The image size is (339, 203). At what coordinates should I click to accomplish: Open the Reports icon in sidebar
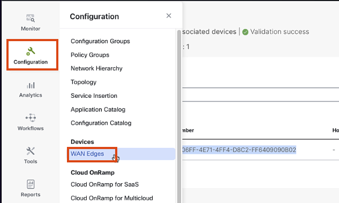(31, 184)
